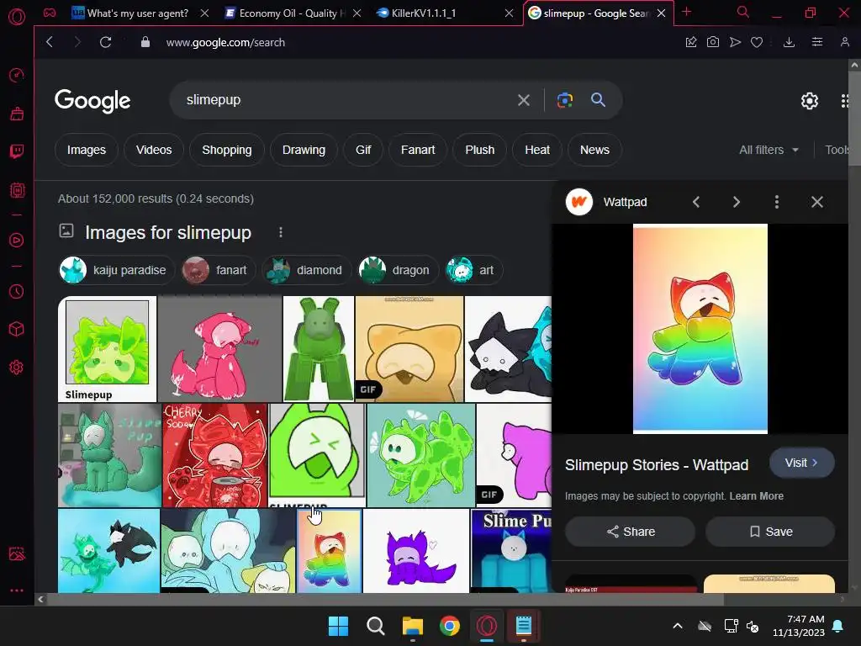Switch to Economy Oil tab
The height and width of the screenshot is (646, 861).
292,13
